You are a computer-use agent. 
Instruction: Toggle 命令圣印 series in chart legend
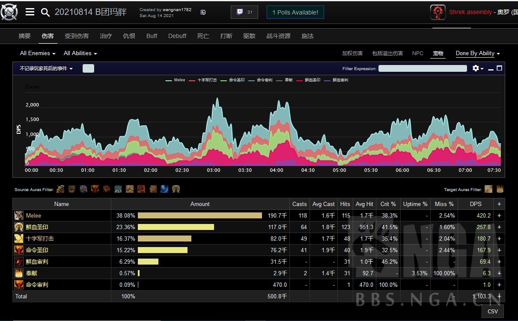232,80
